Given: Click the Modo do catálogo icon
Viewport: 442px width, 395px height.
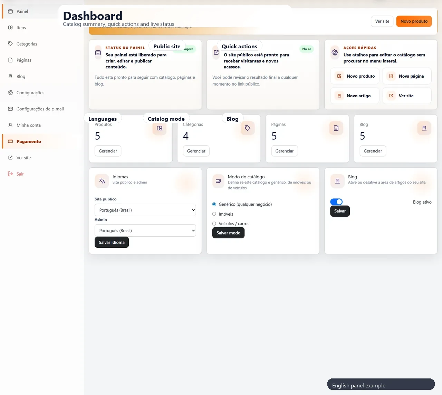Looking at the screenshot, I should click(x=218, y=181).
